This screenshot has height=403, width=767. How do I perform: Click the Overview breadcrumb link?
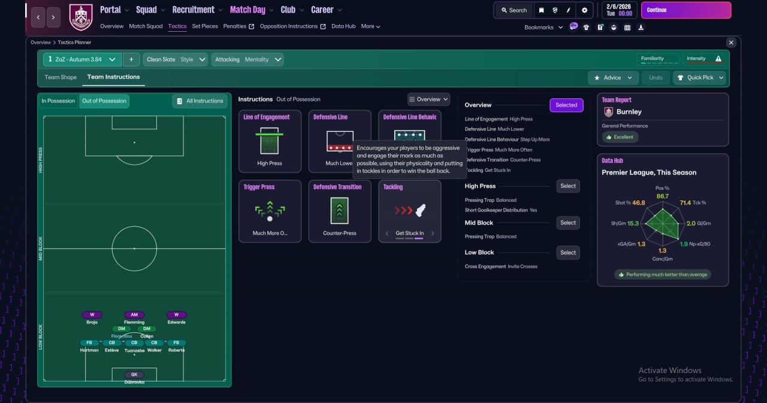click(41, 43)
